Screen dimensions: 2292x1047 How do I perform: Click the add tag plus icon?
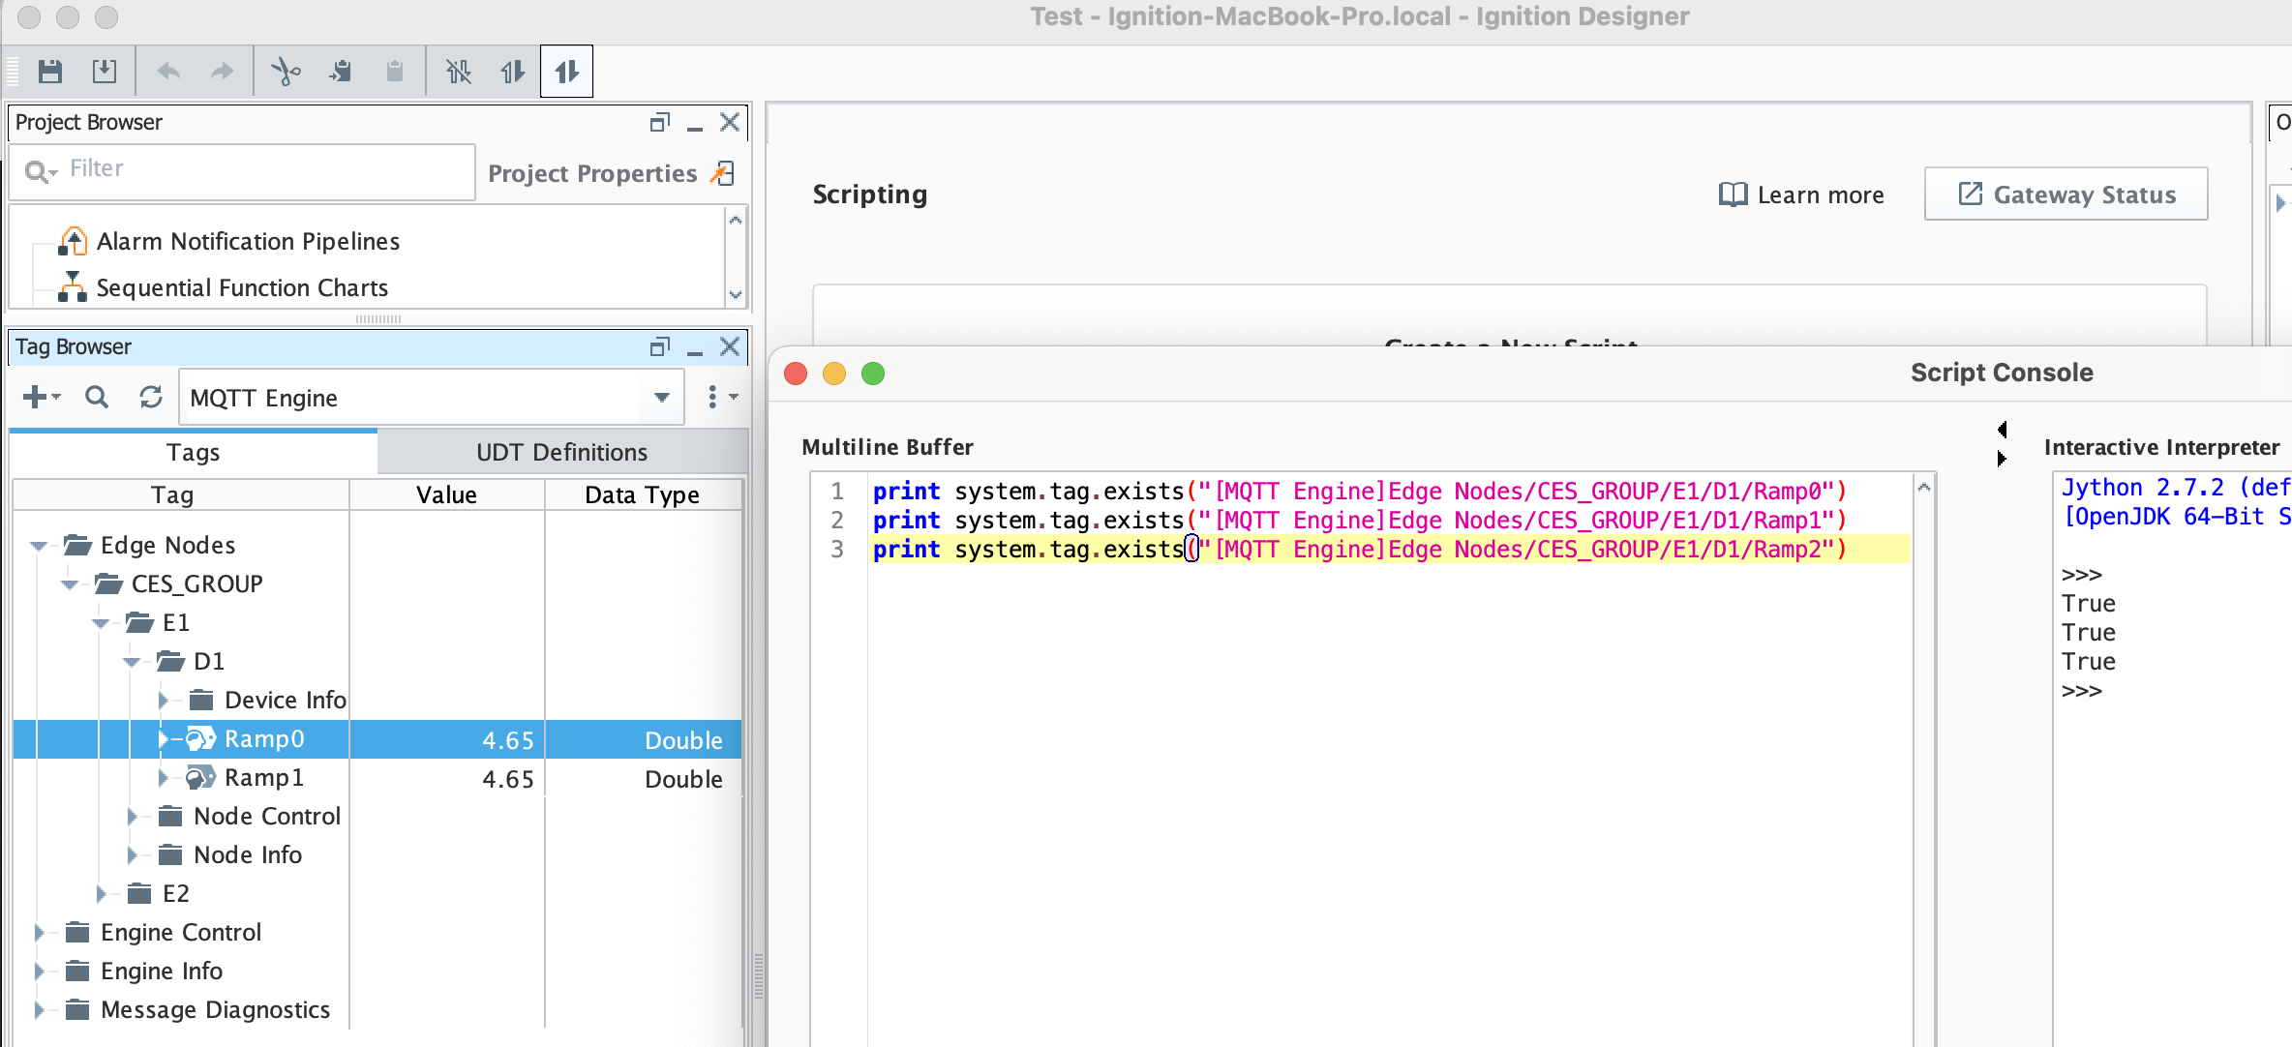[41, 397]
